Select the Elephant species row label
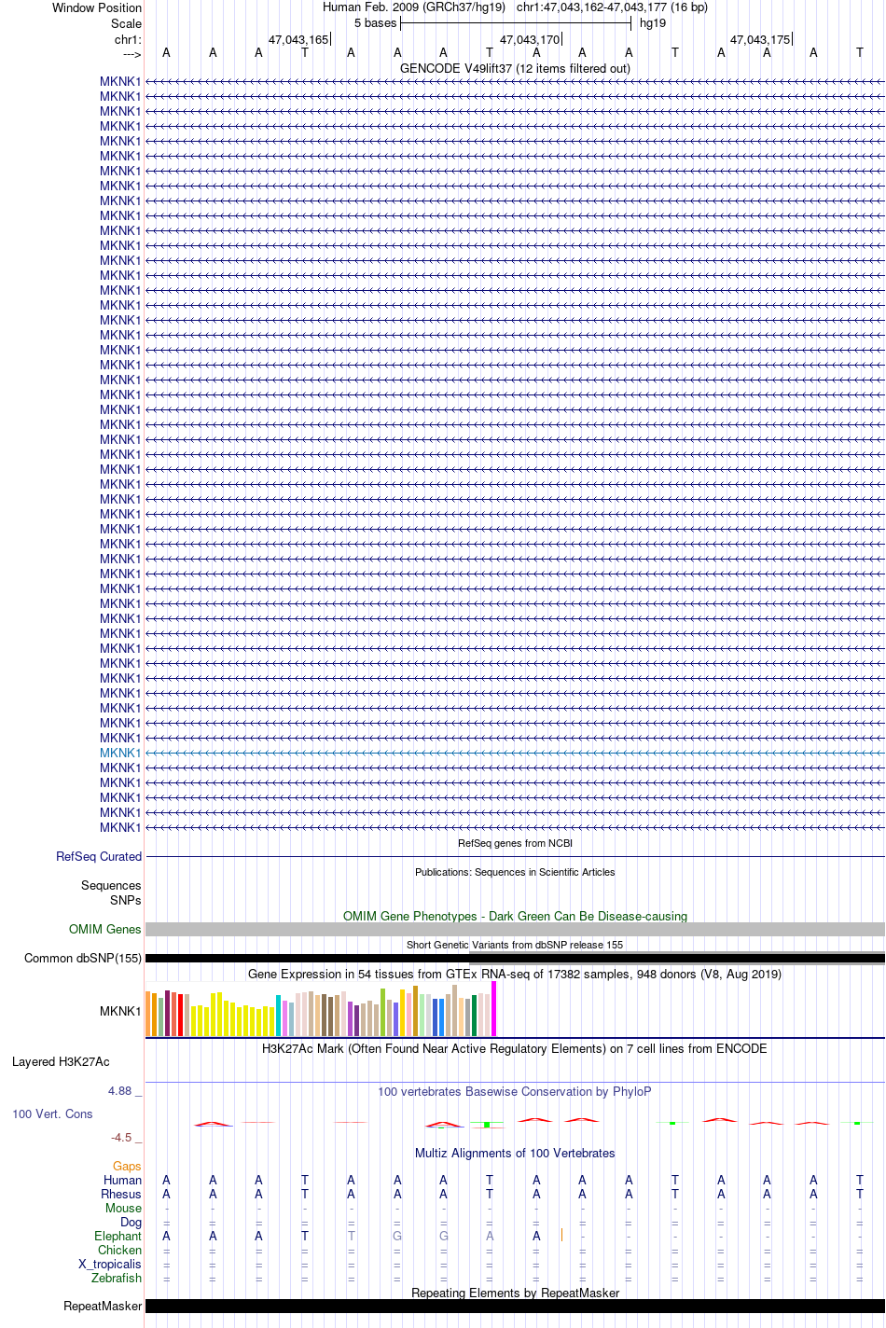 [x=118, y=1236]
